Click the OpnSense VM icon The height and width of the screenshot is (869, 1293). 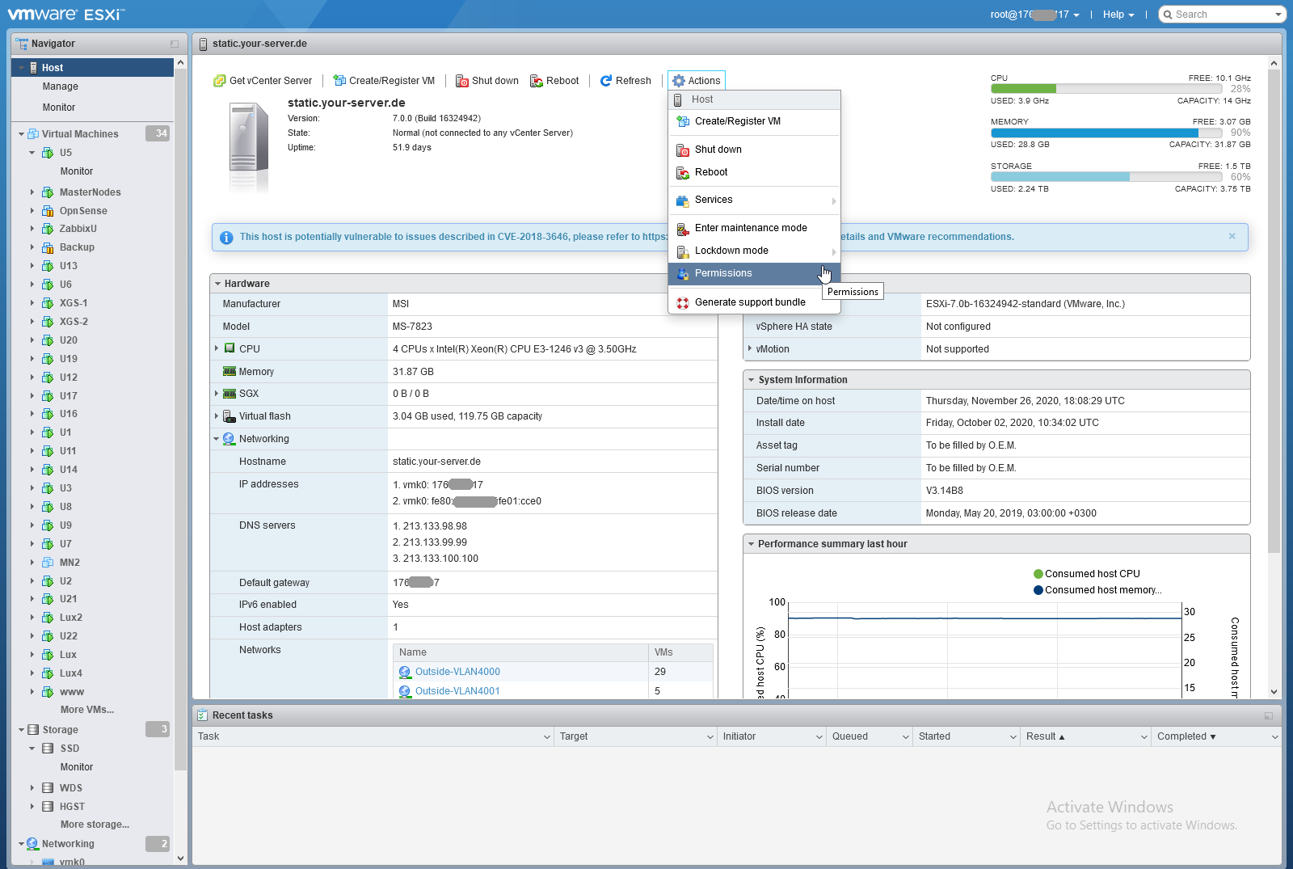click(x=48, y=211)
